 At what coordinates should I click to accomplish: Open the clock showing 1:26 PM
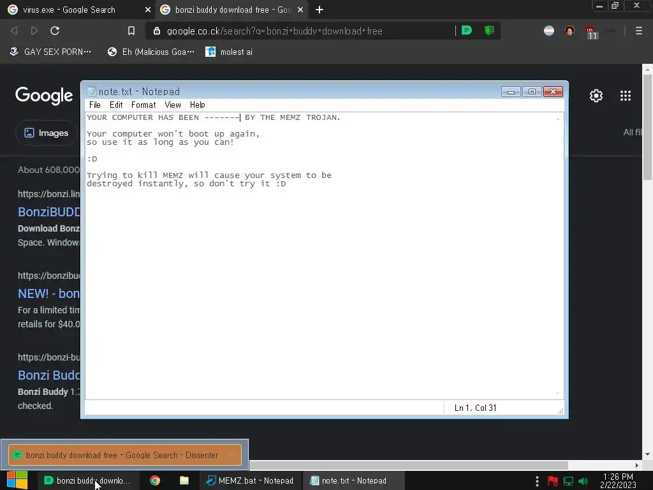pyautogui.click(x=618, y=481)
